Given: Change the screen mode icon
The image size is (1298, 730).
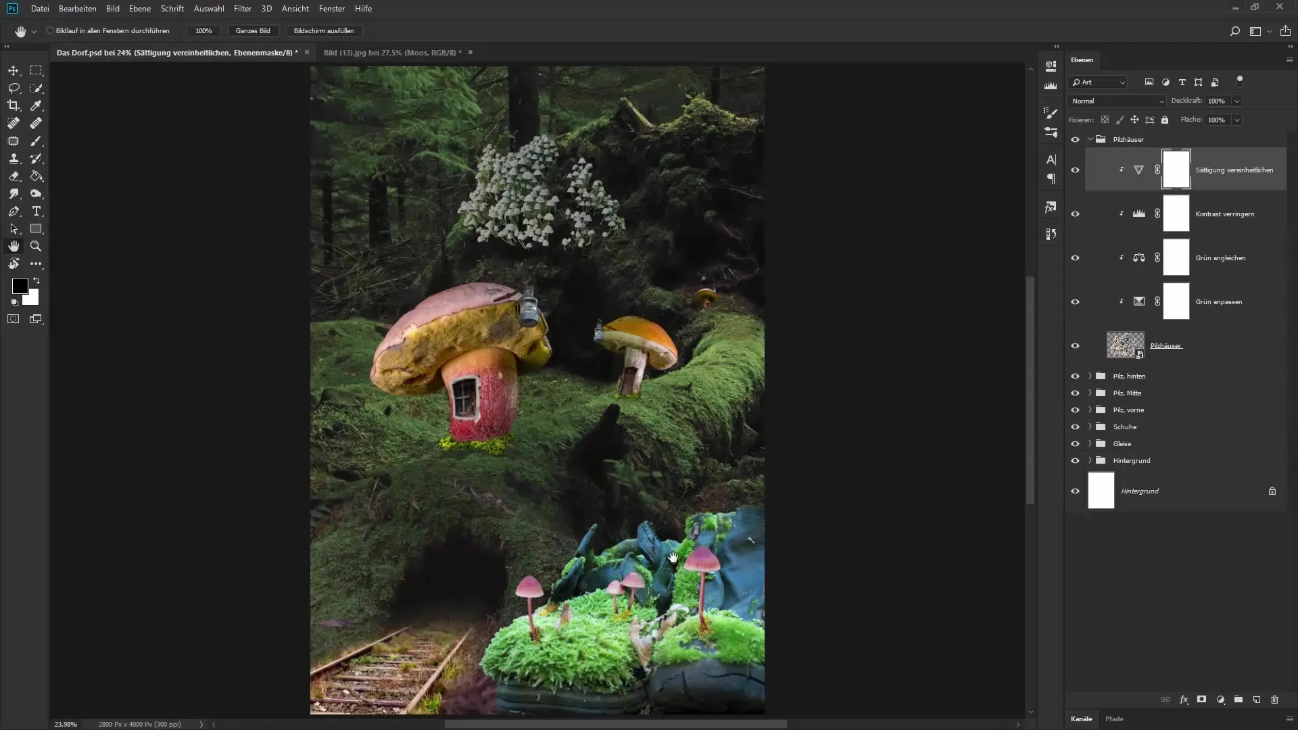Looking at the screenshot, I should pyautogui.click(x=36, y=319).
